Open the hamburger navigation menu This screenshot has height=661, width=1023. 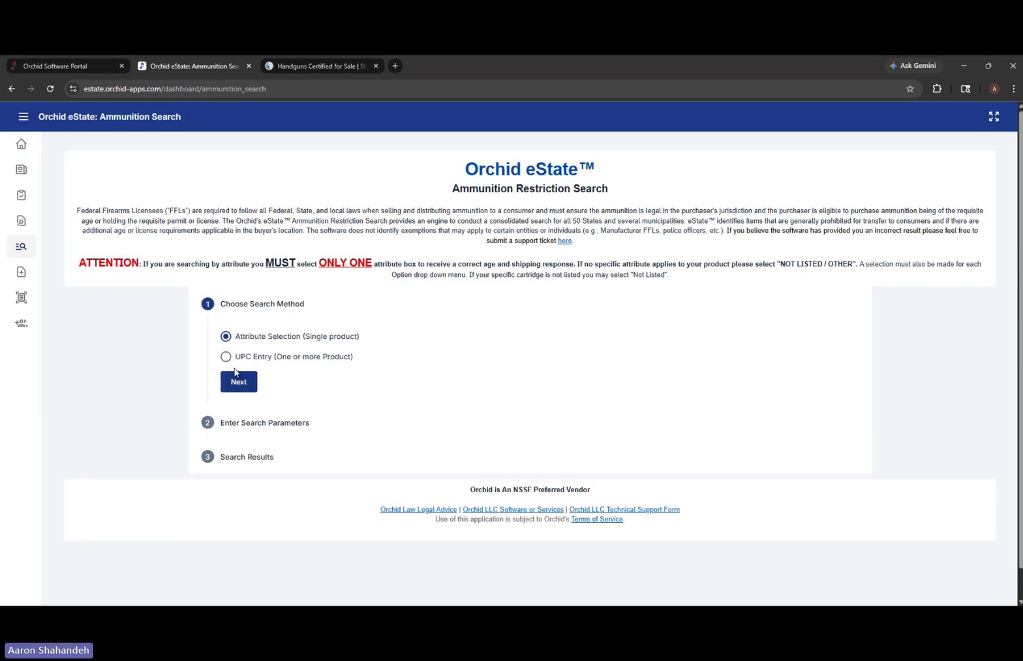click(x=23, y=117)
